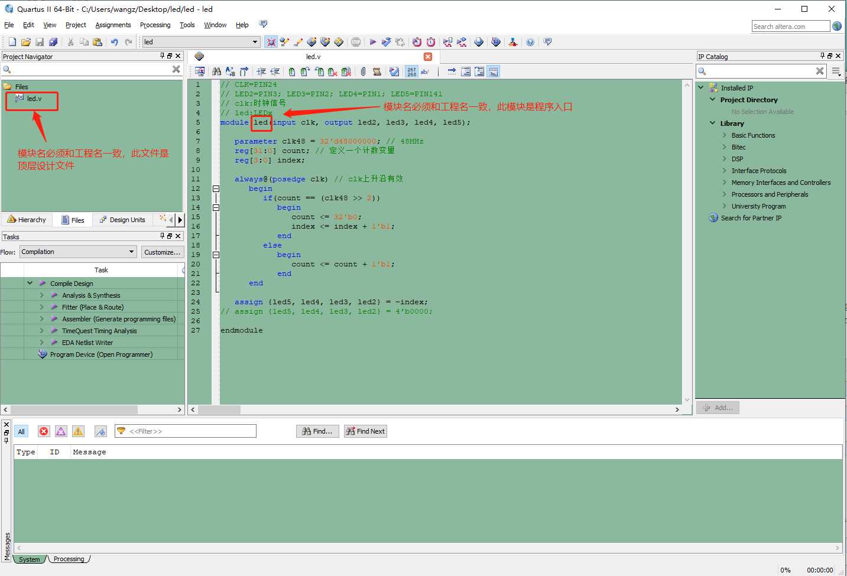Toggle suppressed messages filter
This screenshot has height=576, width=847.
tap(100, 431)
